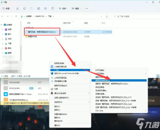
Task: Select the 新建文件夹 folder row
Action: (68, 36)
